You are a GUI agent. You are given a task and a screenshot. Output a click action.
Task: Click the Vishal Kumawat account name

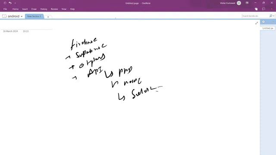pos(227,3)
